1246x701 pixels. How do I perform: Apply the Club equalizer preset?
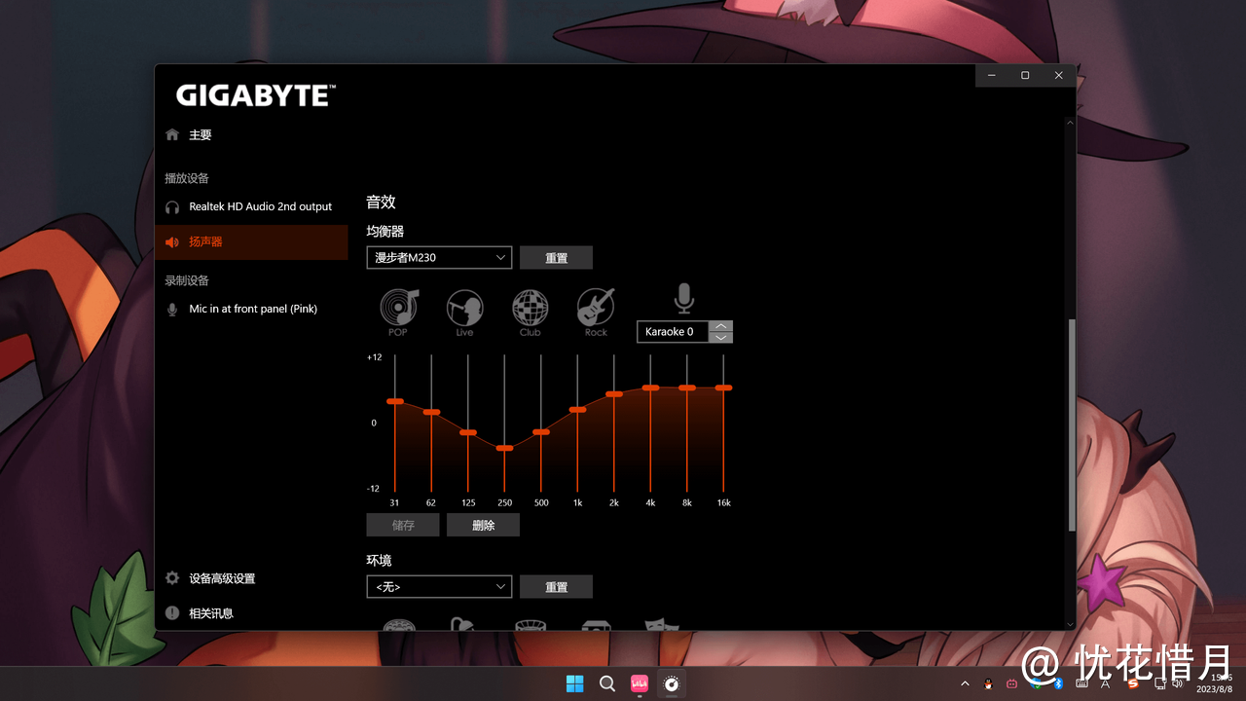(530, 308)
